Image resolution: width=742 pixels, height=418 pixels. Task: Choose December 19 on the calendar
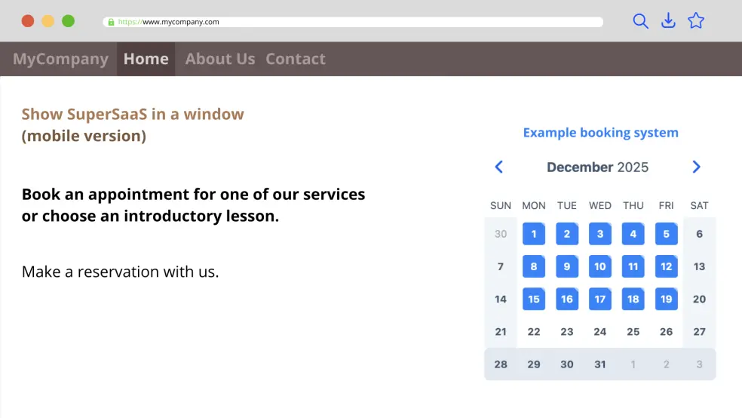tap(667, 299)
